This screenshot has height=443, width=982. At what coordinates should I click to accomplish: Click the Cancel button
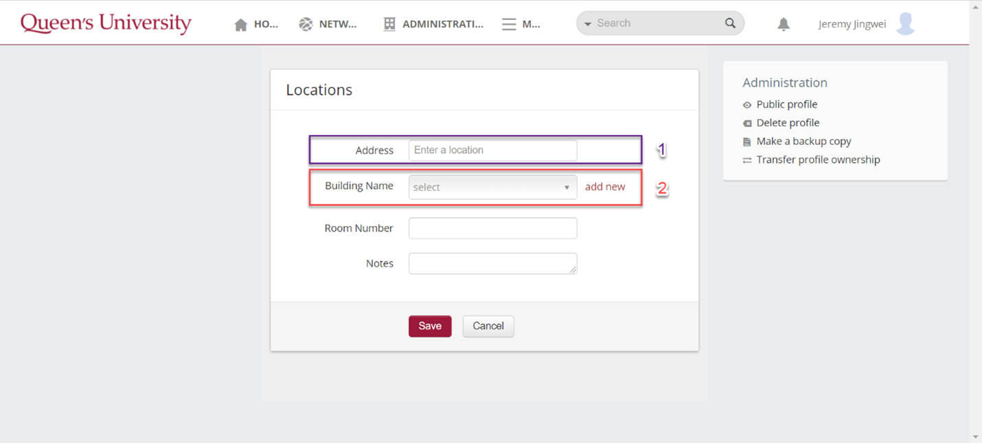(488, 326)
